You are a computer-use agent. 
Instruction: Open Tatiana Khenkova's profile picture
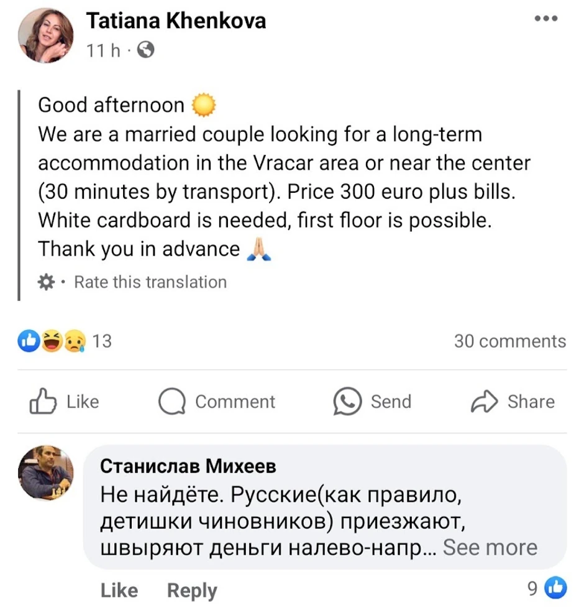tap(47, 35)
